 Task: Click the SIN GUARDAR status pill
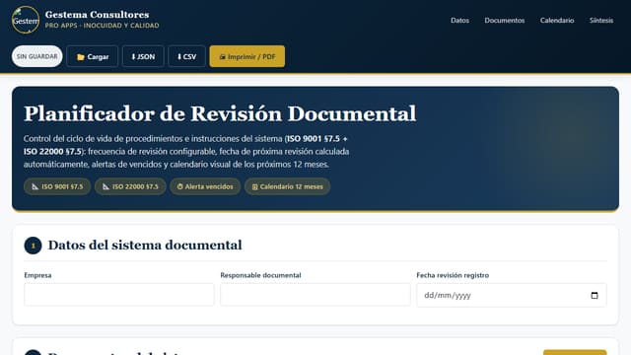(37, 56)
